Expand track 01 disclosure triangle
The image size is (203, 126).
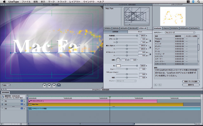tap(24, 101)
